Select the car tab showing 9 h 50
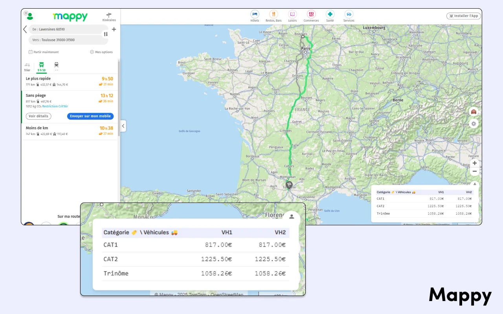 pyautogui.click(x=42, y=67)
